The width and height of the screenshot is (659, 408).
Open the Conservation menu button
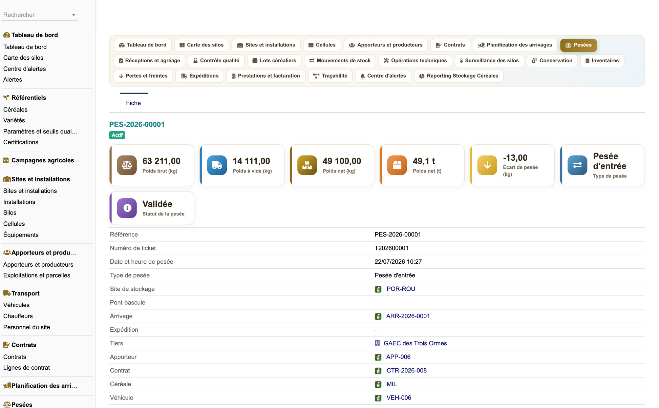(x=552, y=61)
